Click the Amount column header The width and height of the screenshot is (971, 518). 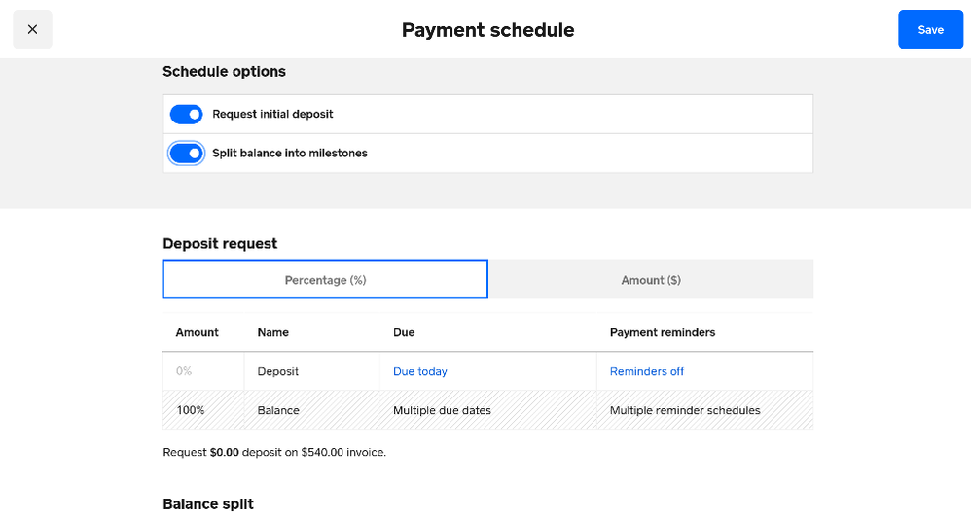coord(198,332)
